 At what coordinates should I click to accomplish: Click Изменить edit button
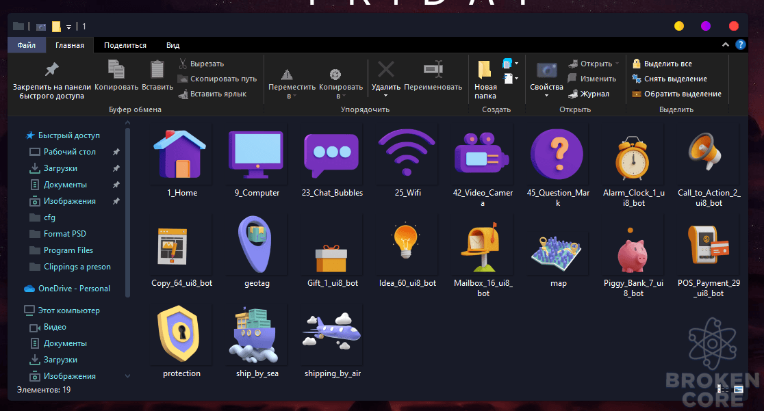click(x=592, y=79)
